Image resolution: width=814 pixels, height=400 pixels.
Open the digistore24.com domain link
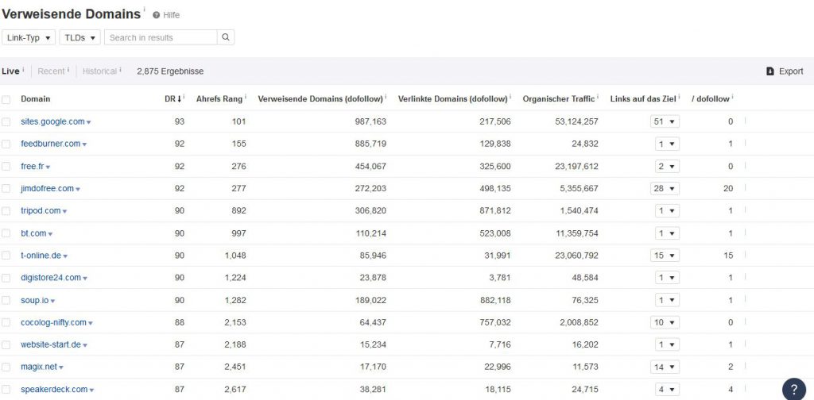click(51, 278)
